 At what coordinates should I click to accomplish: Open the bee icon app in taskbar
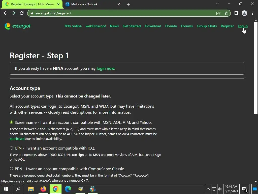pos(80,189)
